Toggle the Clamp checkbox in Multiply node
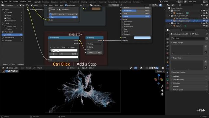The image size is (209, 118). coord(88,47)
